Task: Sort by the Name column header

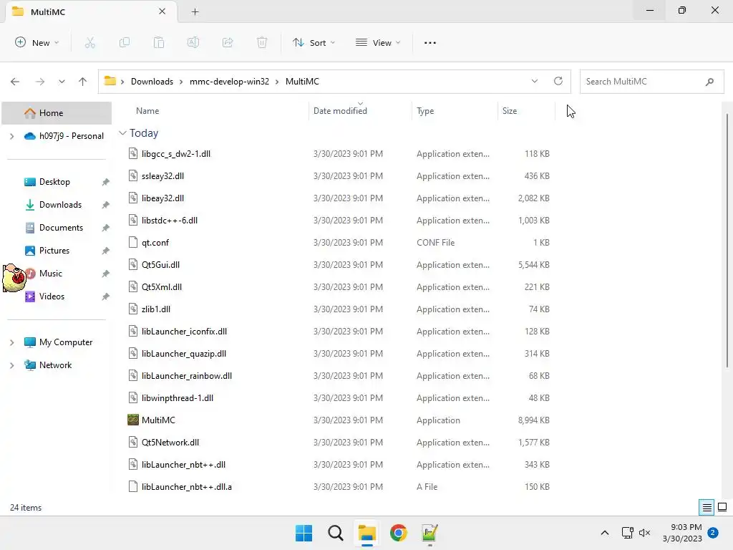Action: [147, 111]
